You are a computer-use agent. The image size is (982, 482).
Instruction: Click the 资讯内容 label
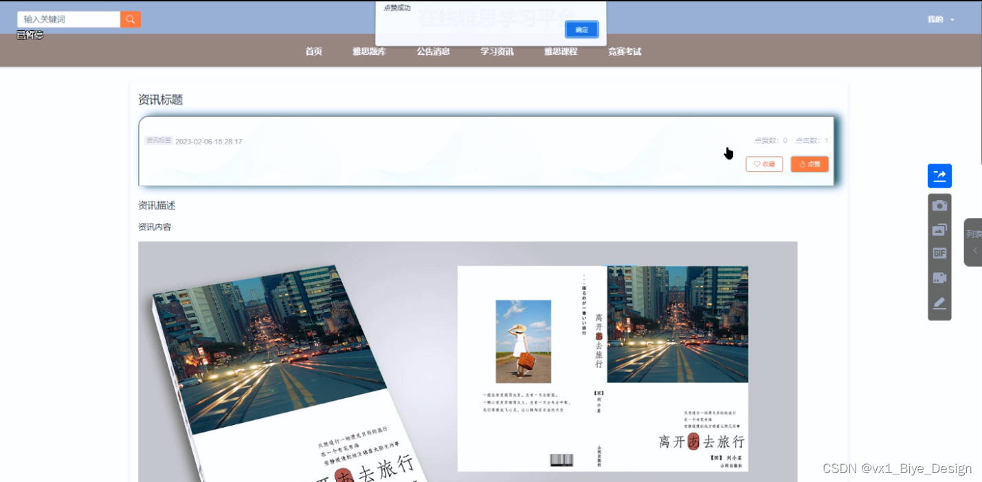click(155, 227)
